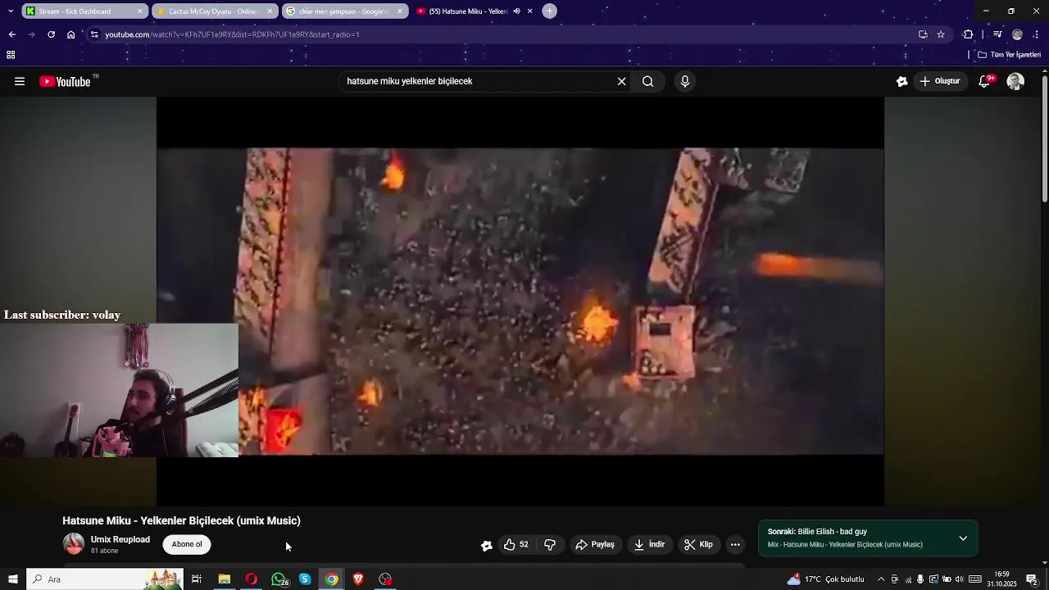Reload the current page

coord(51,34)
